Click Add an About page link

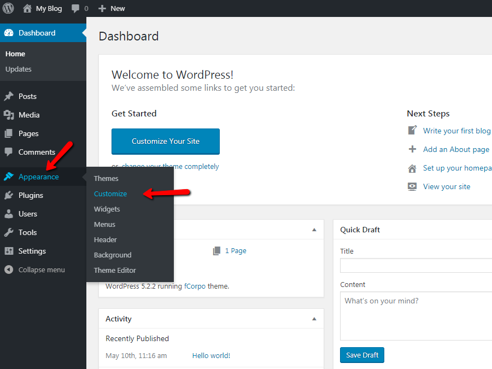click(456, 149)
